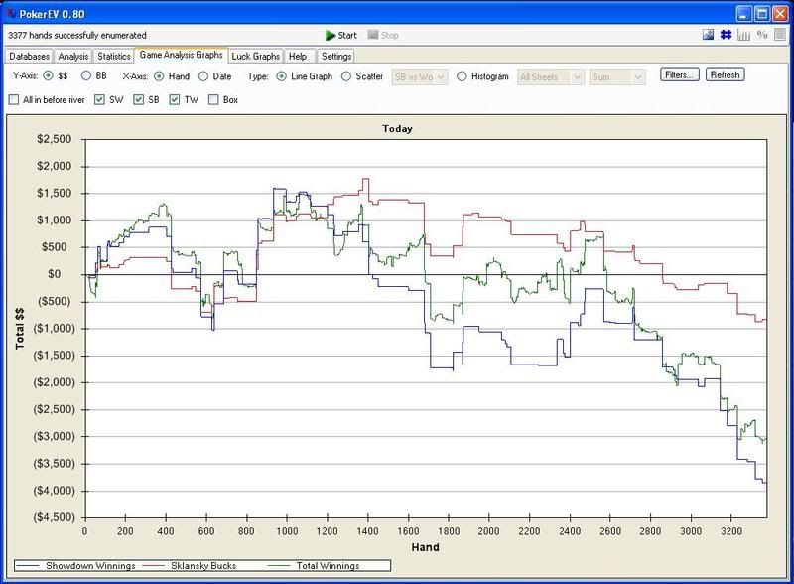Uncheck the SW checkbox
This screenshot has width=794, height=584.
(100, 100)
